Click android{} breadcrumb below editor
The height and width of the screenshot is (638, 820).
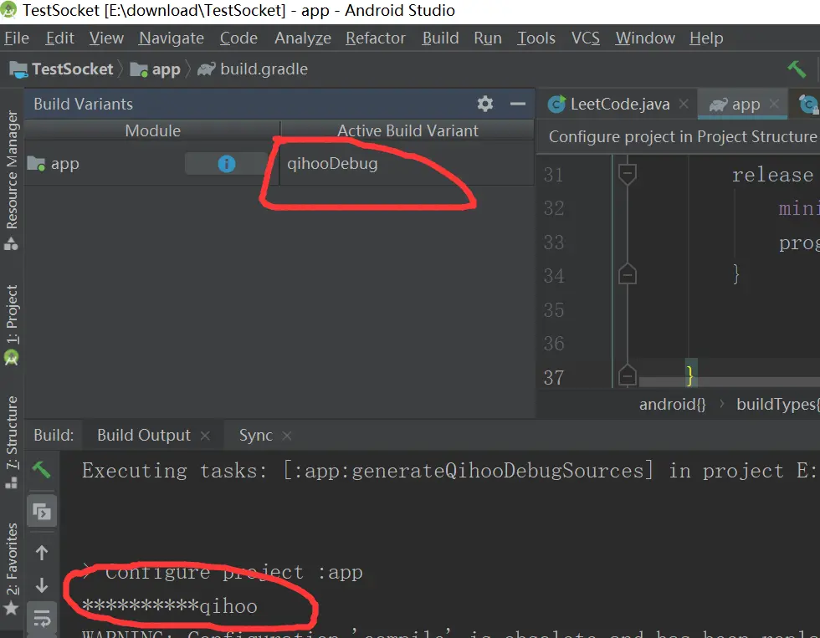pos(672,405)
